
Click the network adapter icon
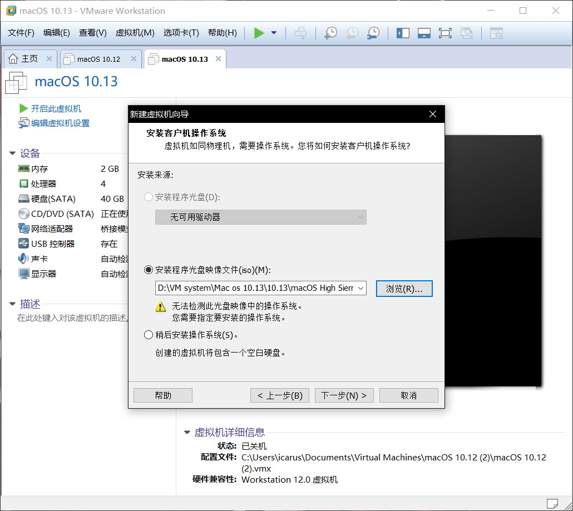tap(24, 229)
